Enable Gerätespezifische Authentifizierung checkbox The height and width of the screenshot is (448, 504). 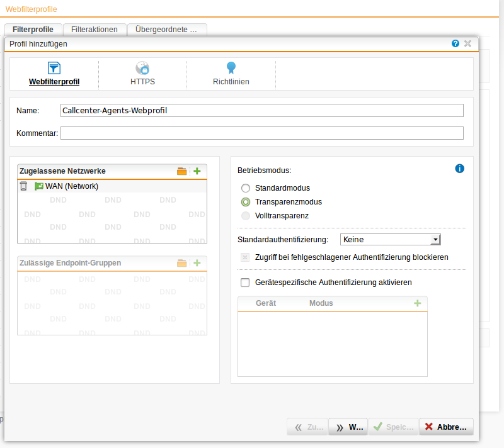click(246, 283)
